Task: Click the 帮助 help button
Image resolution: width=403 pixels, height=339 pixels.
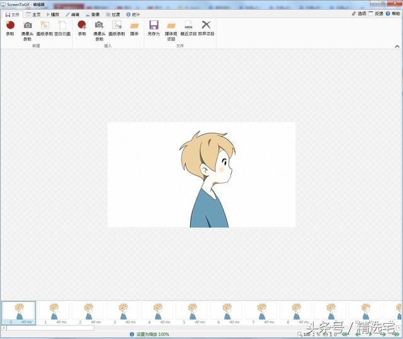Action: coord(393,13)
